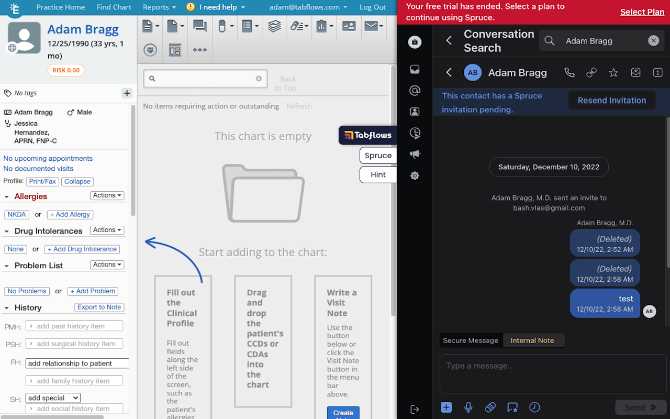Click the Resend Invitation button
Image resolution: width=670 pixels, height=419 pixels.
(x=611, y=101)
